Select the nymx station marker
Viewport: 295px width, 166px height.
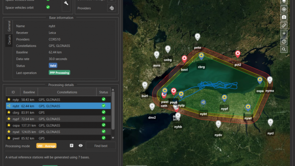270,80
